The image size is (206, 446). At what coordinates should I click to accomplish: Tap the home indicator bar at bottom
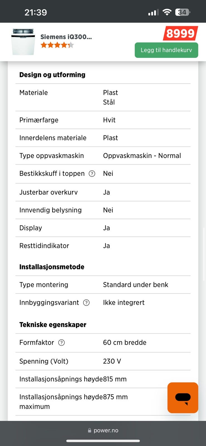coord(103,441)
